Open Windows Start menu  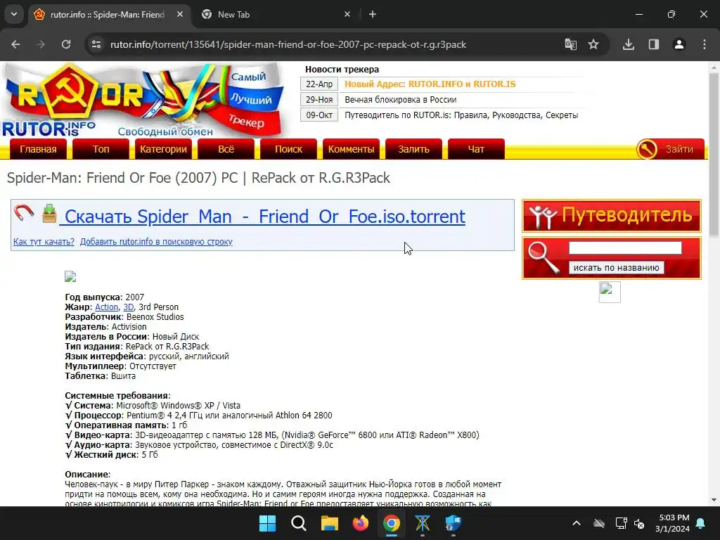pos(267,523)
